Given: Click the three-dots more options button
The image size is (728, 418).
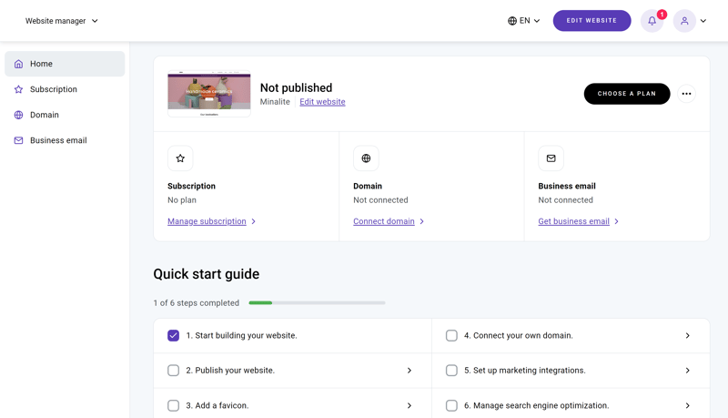Looking at the screenshot, I should pyautogui.click(x=686, y=94).
